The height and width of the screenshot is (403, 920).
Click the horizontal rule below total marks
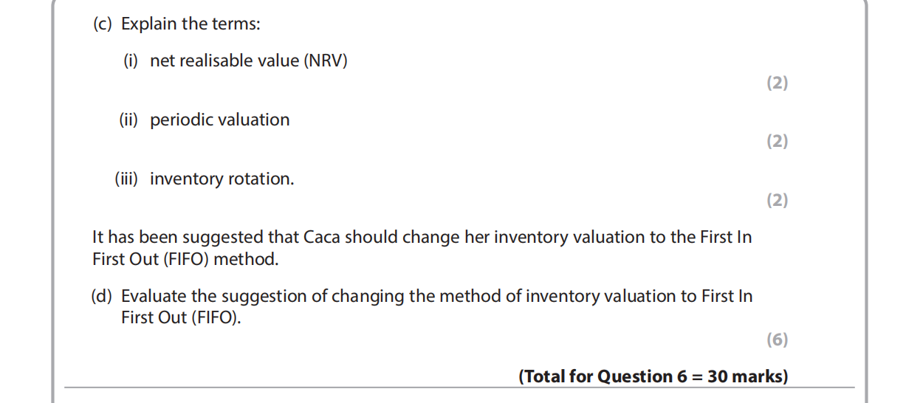click(x=458, y=387)
